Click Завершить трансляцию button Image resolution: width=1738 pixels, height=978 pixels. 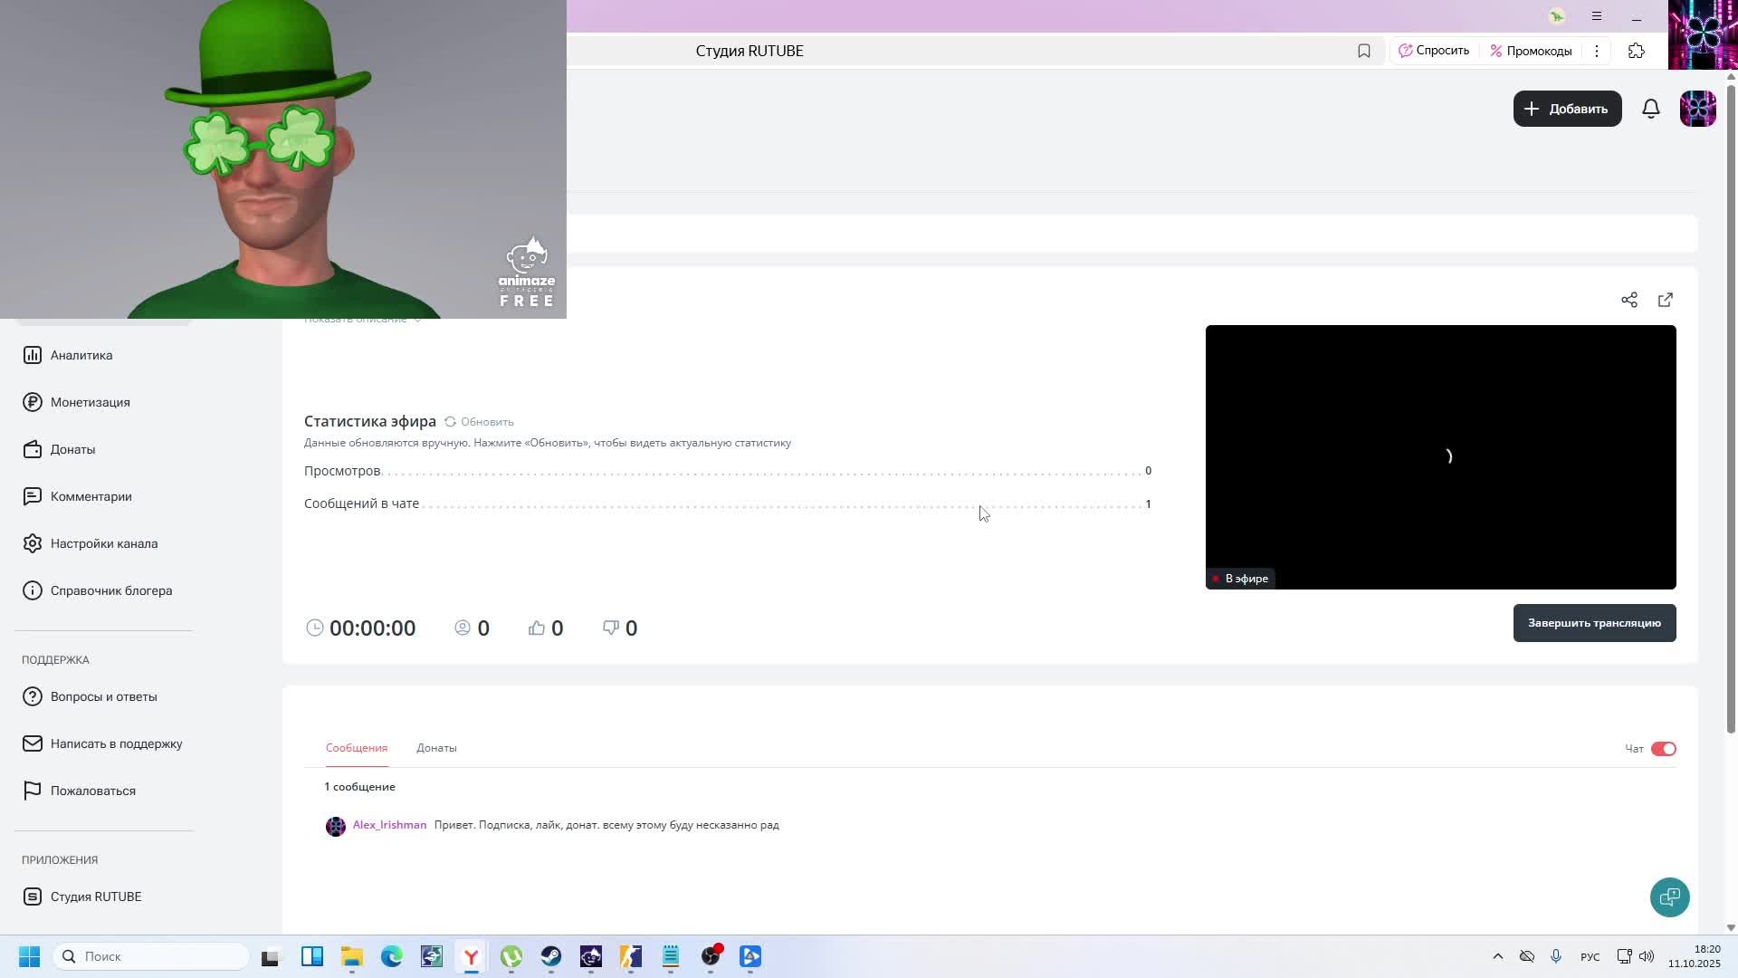coord(1594,623)
